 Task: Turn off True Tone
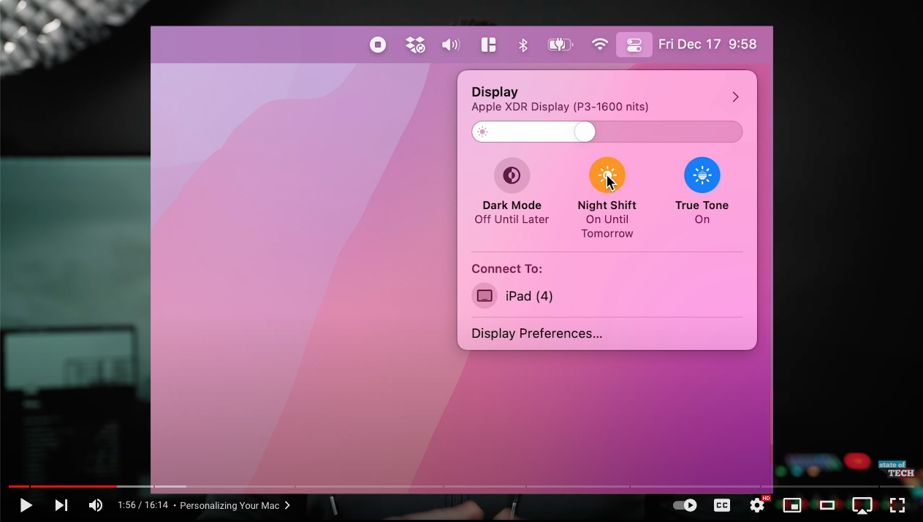(702, 175)
